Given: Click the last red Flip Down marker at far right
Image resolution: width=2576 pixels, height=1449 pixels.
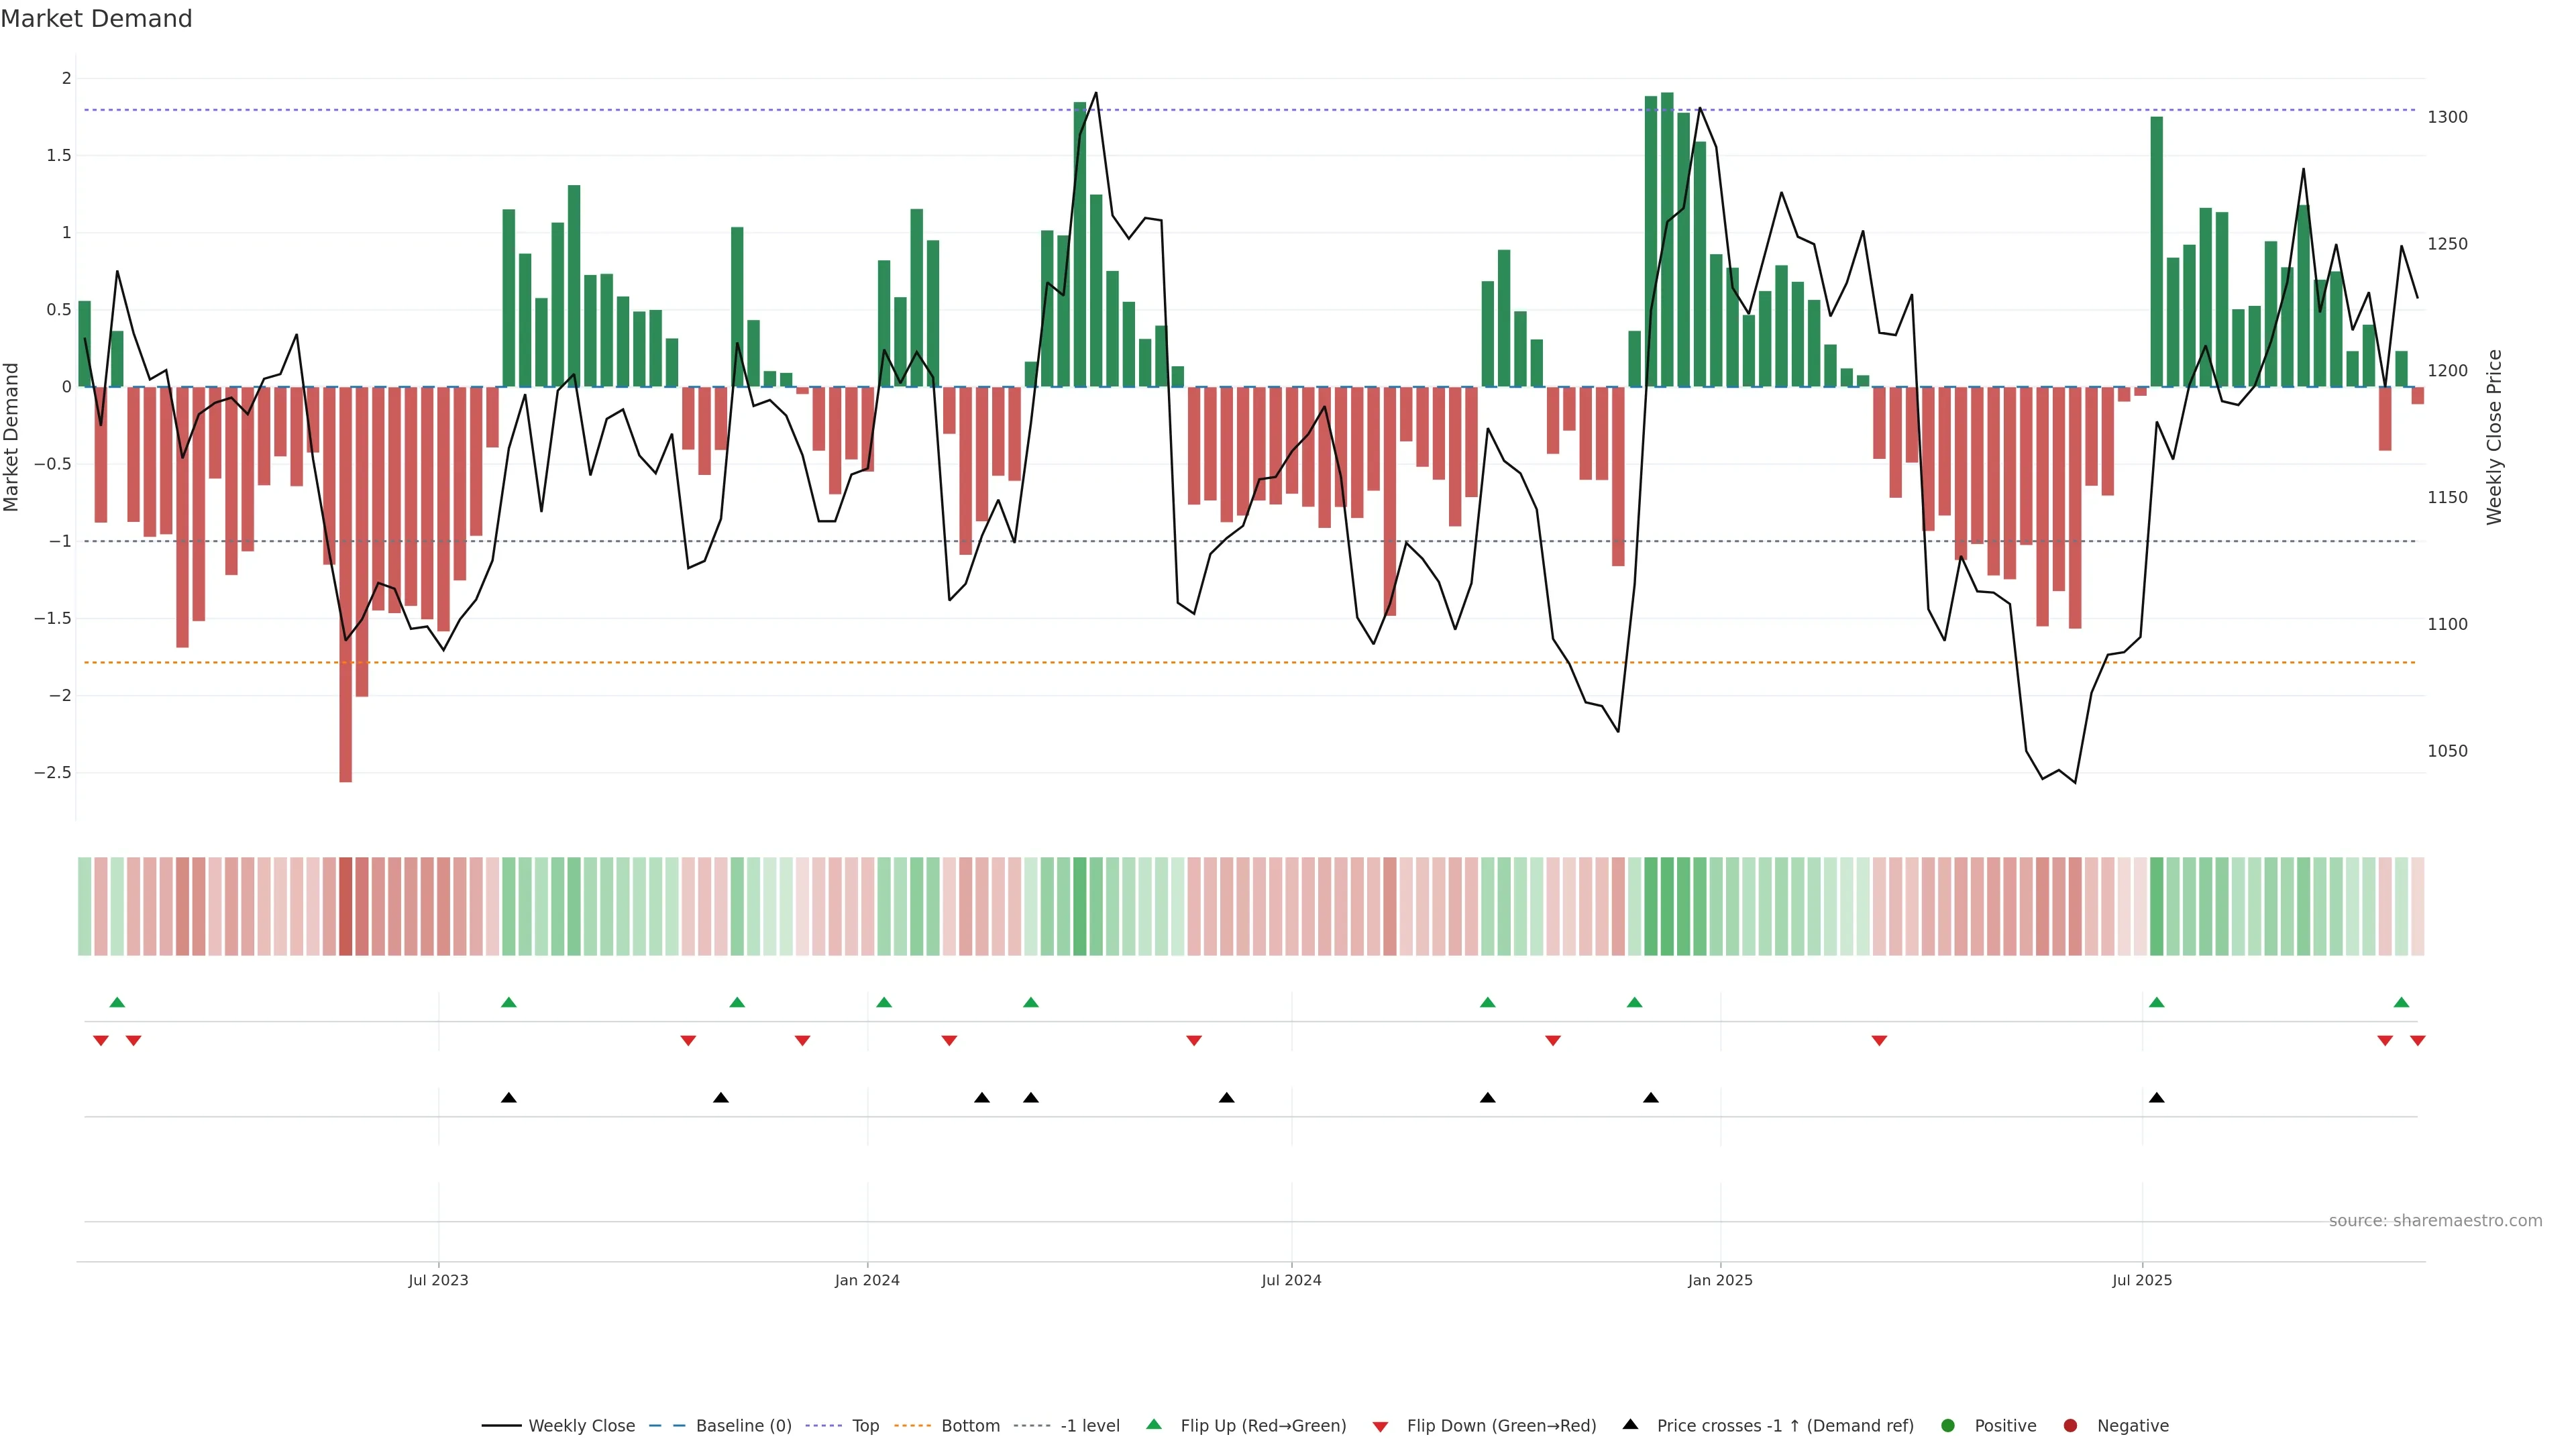Looking at the screenshot, I should 2417,1041.
